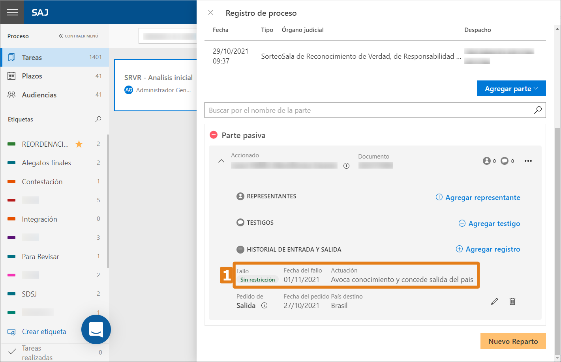Open the three-dot more options menu

click(528, 161)
